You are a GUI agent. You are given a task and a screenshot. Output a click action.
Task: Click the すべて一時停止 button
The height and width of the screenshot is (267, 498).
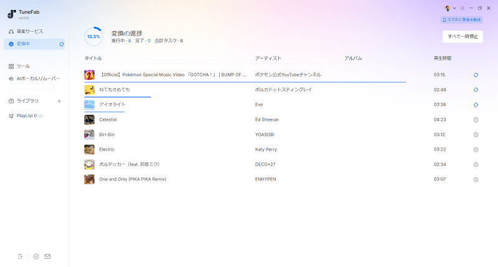tap(463, 37)
